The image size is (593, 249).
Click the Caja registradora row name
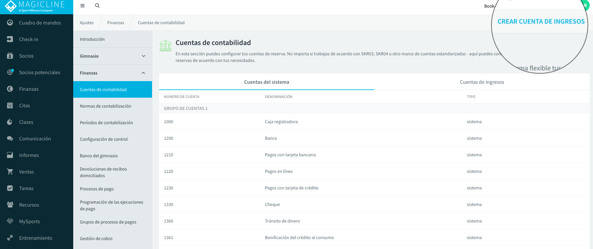(x=281, y=122)
